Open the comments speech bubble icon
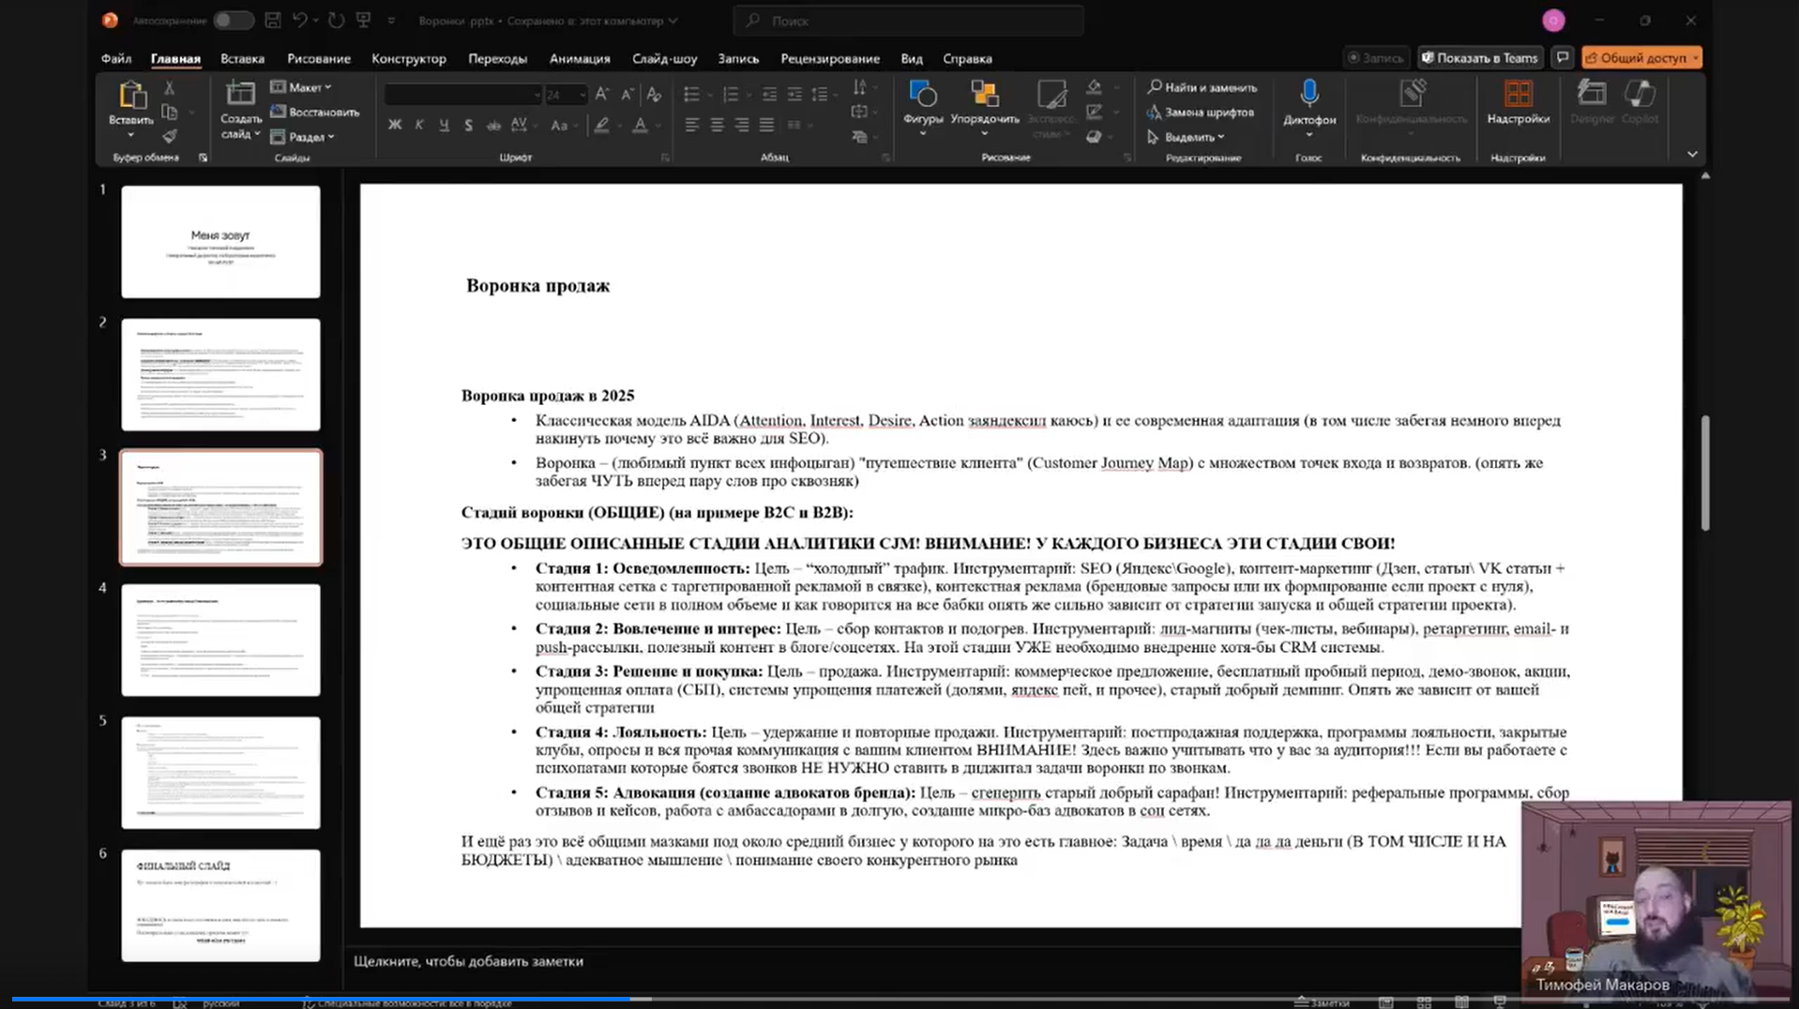 coord(1562,58)
